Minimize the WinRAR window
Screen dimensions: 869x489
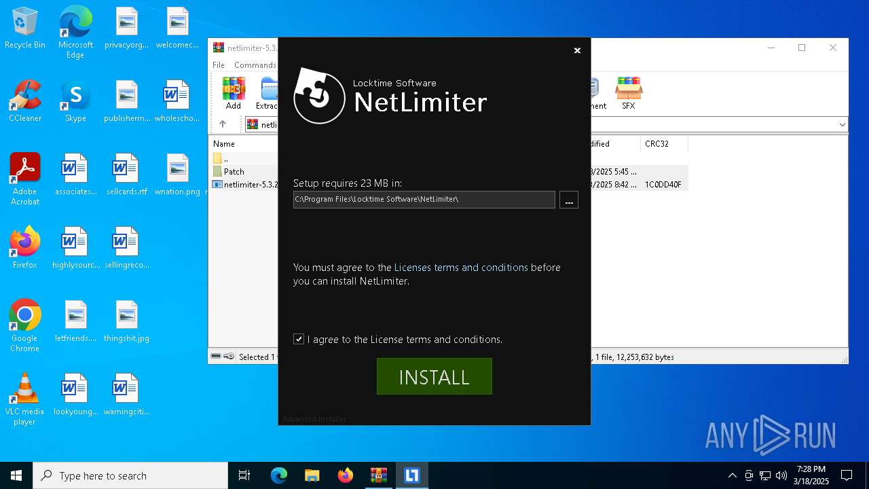pyautogui.click(x=771, y=48)
